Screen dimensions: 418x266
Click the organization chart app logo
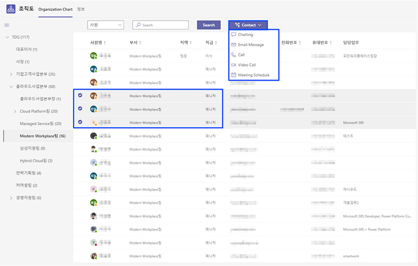click(11, 9)
